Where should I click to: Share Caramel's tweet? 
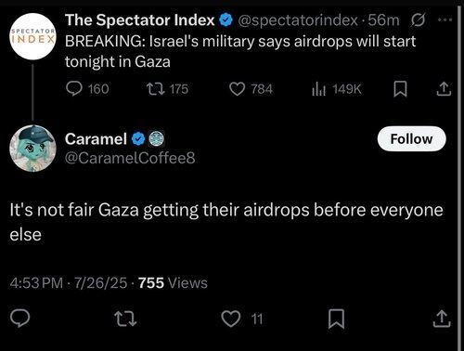[441, 318]
